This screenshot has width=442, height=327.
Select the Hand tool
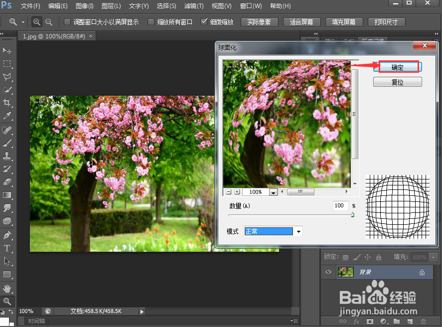click(x=7, y=289)
